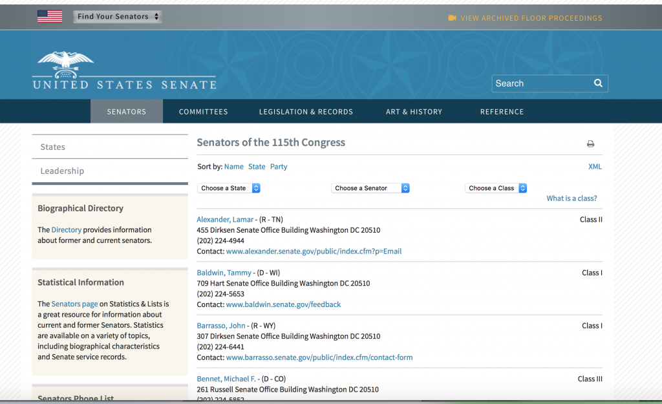The height and width of the screenshot is (404, 662).
Task: Open the Directory link in Biographical Directory
Action: point(67,229)
